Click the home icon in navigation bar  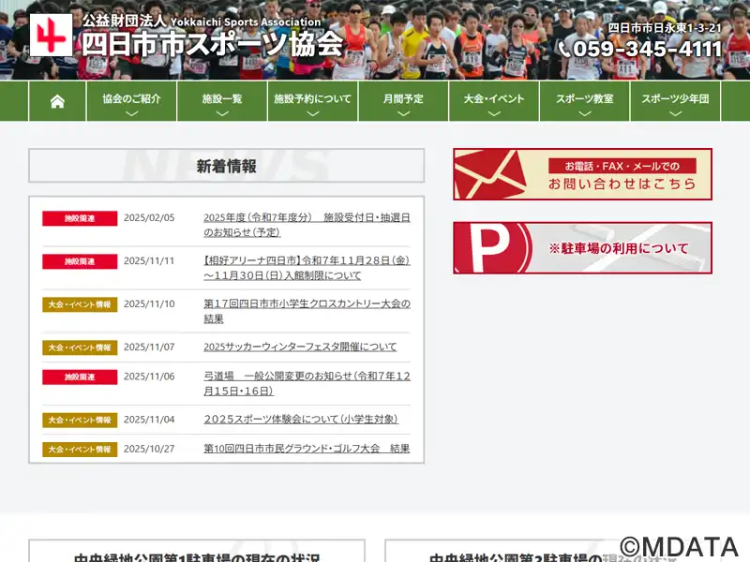(x=57, y=101)
